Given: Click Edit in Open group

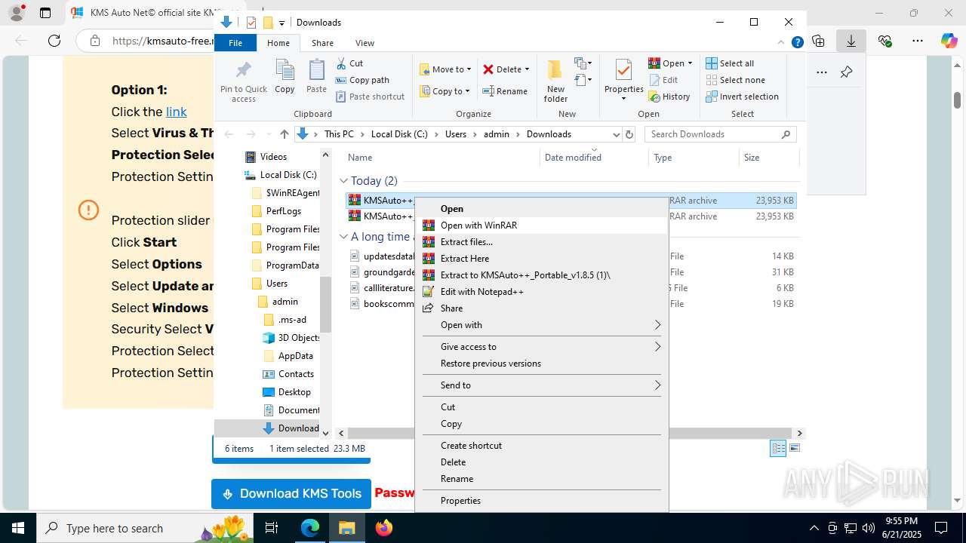Looking at the screenshot, I should pyautogui.click(x=663, y=80).
